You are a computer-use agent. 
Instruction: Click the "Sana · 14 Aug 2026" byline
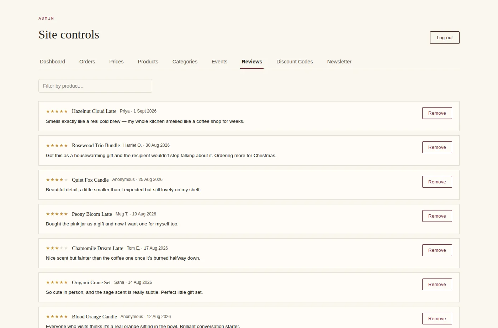click(x=133, y=282)
